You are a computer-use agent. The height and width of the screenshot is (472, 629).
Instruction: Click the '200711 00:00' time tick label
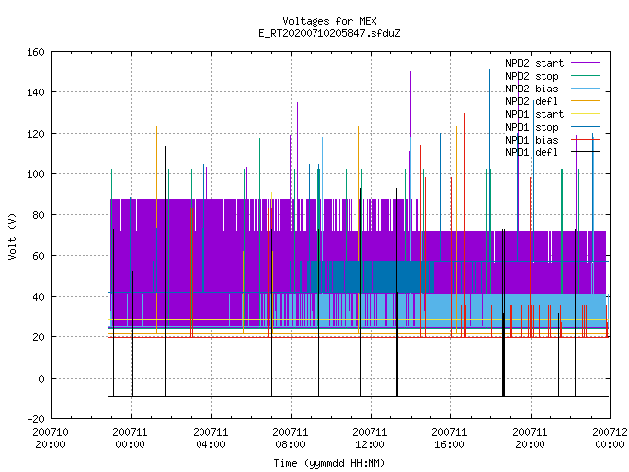pyautogui.click(x=131, y=438)
